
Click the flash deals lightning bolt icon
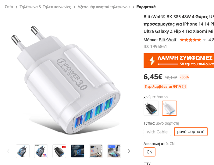152,60
